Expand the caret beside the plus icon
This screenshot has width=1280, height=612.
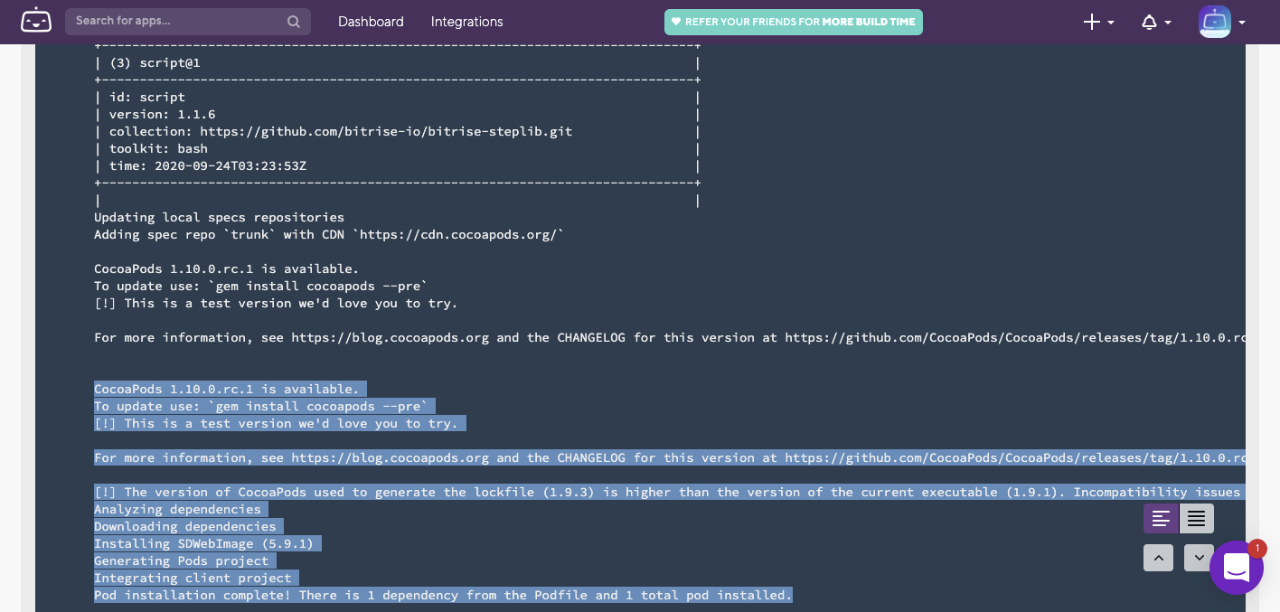point(1111,23)
